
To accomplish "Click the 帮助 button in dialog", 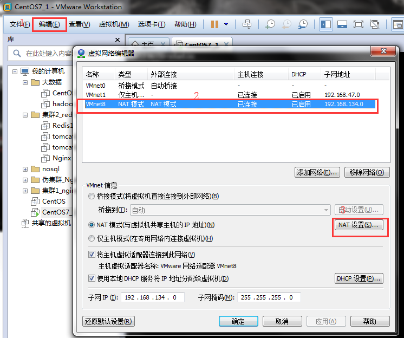I will [x=370, y=321].
